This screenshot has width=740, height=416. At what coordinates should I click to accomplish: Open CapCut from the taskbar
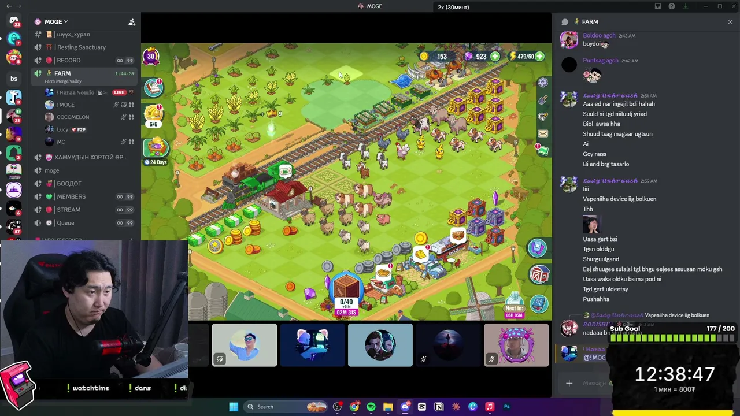422,407
